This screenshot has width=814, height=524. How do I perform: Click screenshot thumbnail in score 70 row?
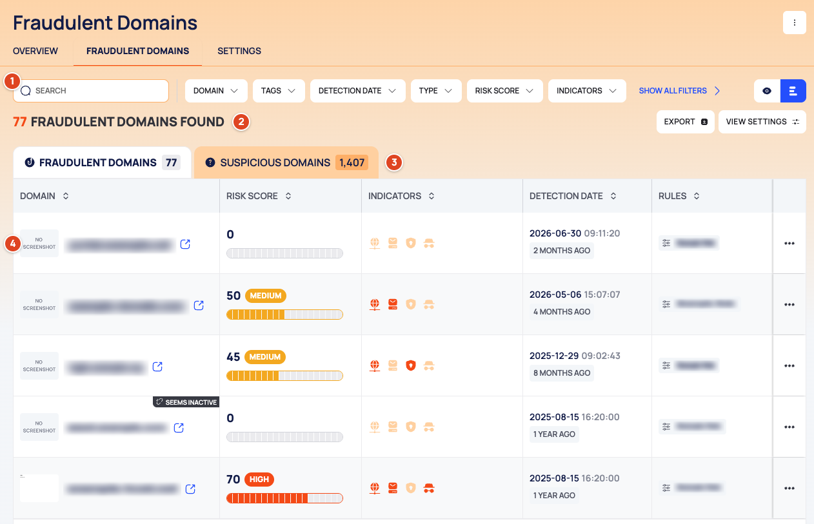click(x=39, y=489)
